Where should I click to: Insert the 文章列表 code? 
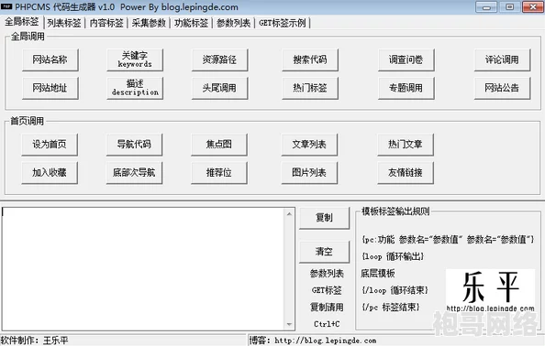(x=309, y=145)
